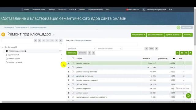Click the pencil edit icon next to project title
Screen dimensions: 196x110
[54, 35]
